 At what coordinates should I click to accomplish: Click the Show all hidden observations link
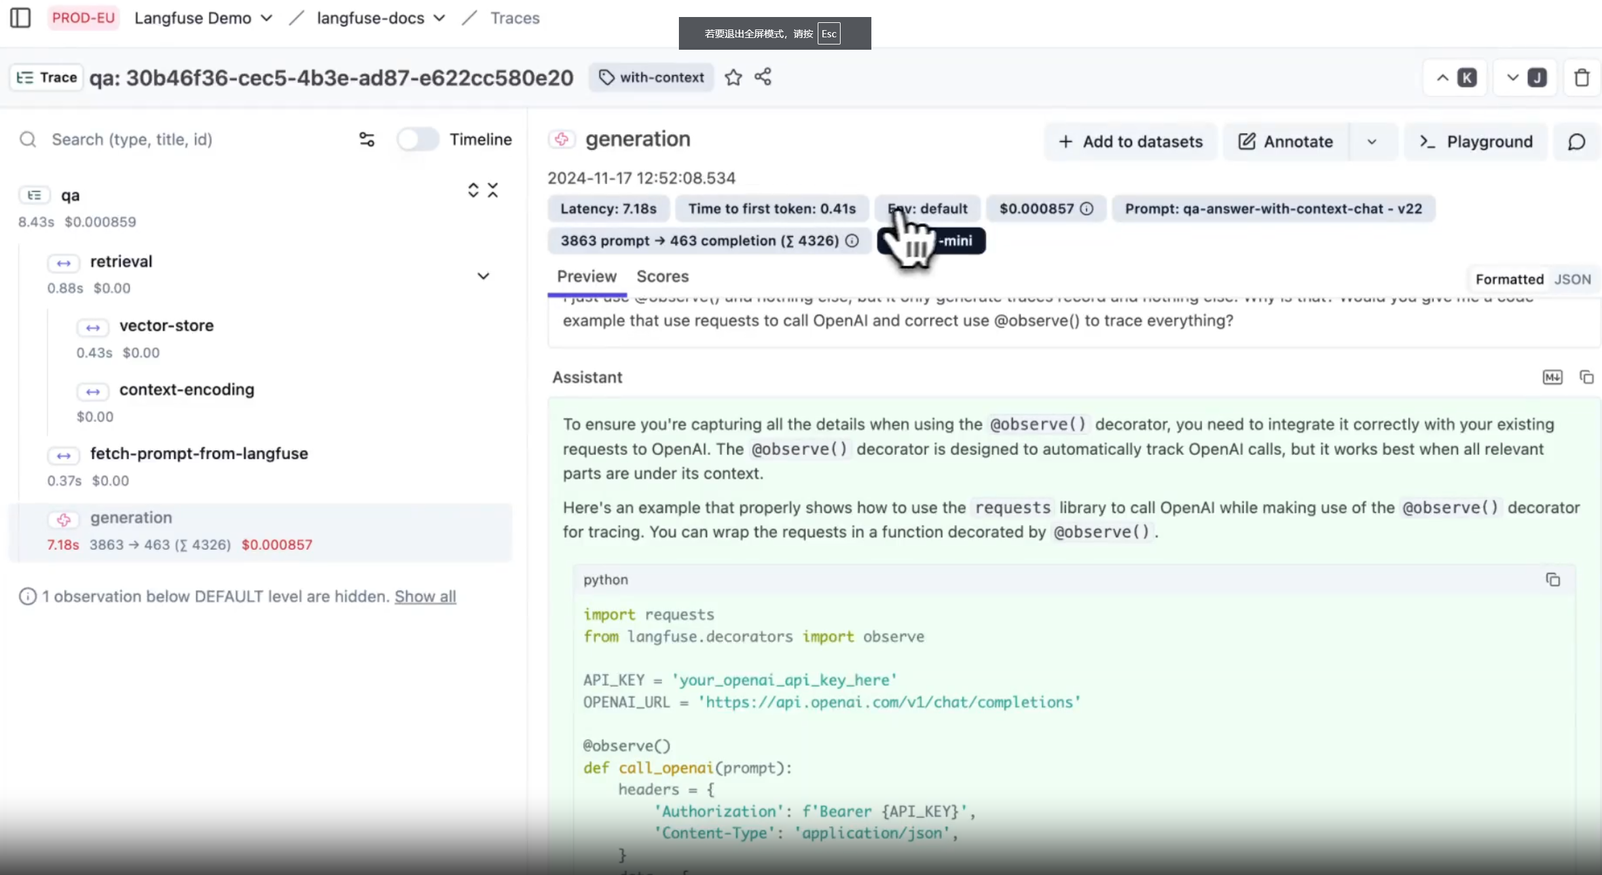(425, 597)
